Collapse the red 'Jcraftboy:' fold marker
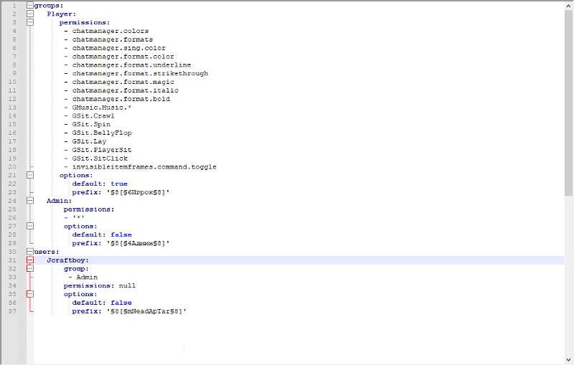The width and height of the screenshot is (574, 365). click(x=30, y=260)
